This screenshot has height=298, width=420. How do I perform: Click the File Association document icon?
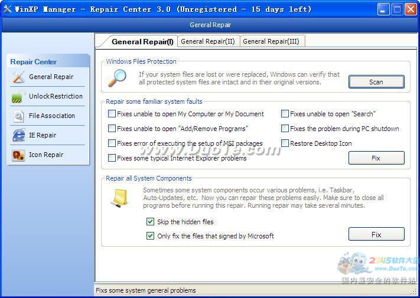(x=18, y=116)
